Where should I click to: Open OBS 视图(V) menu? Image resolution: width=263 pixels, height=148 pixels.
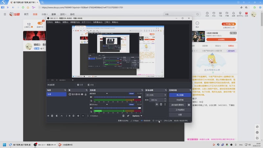tap(65, 22)
